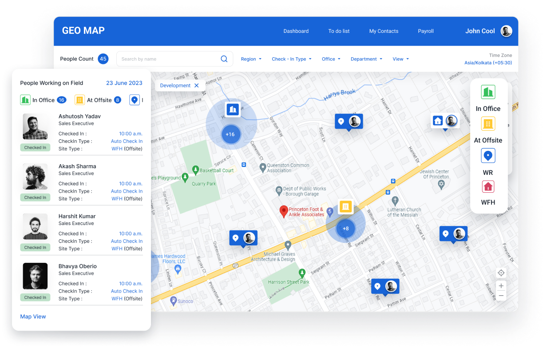Image resolution: width=547 pixels, height=352 pixels.
Task: Click Ashutosh Yadav's Auto Check In link
Action: (127, 141)
